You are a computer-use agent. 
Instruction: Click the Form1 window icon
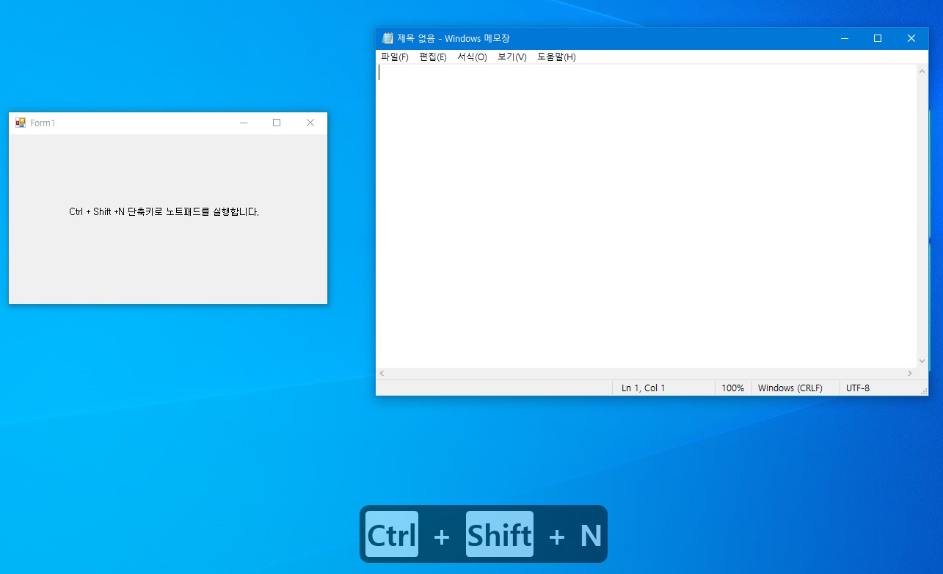(21, 123)
